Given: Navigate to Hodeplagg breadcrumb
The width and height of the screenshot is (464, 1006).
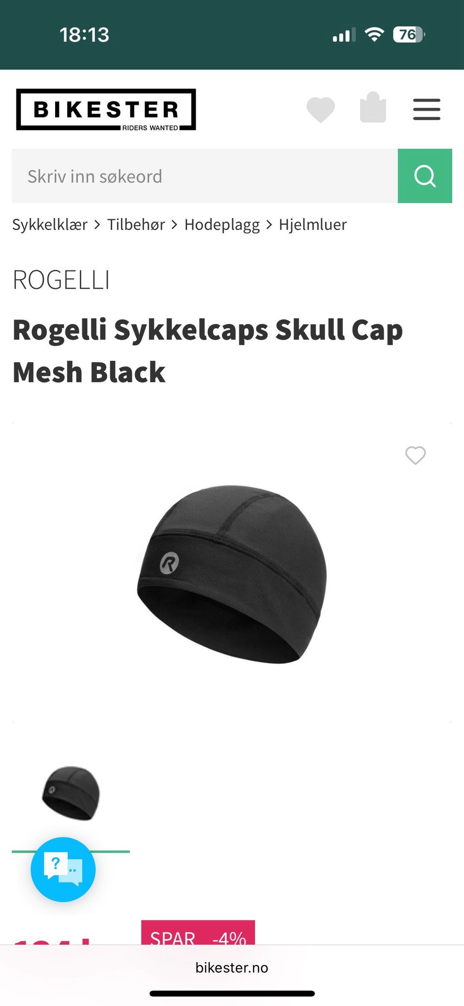Looking at the screenshot, I should pos(222,225).
